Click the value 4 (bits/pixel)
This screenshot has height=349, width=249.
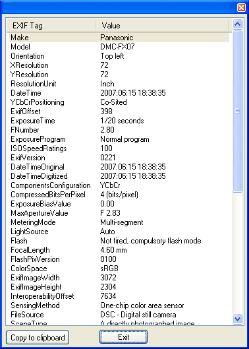119,195
